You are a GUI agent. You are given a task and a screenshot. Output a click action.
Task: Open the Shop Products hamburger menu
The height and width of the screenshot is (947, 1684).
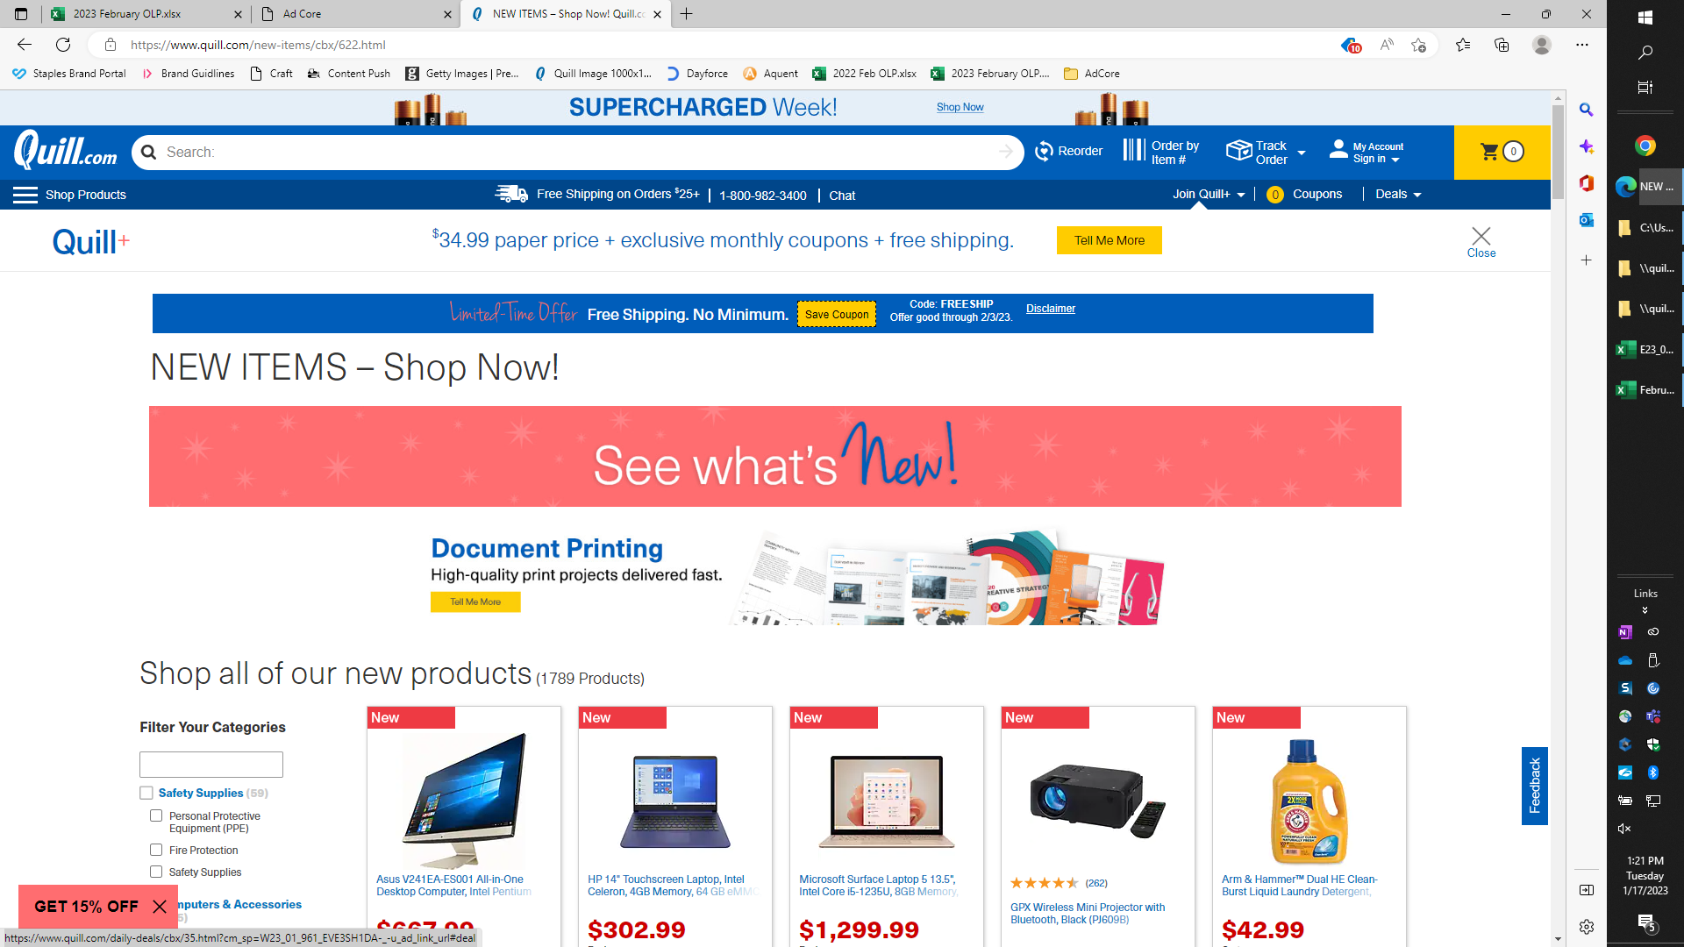25,195
